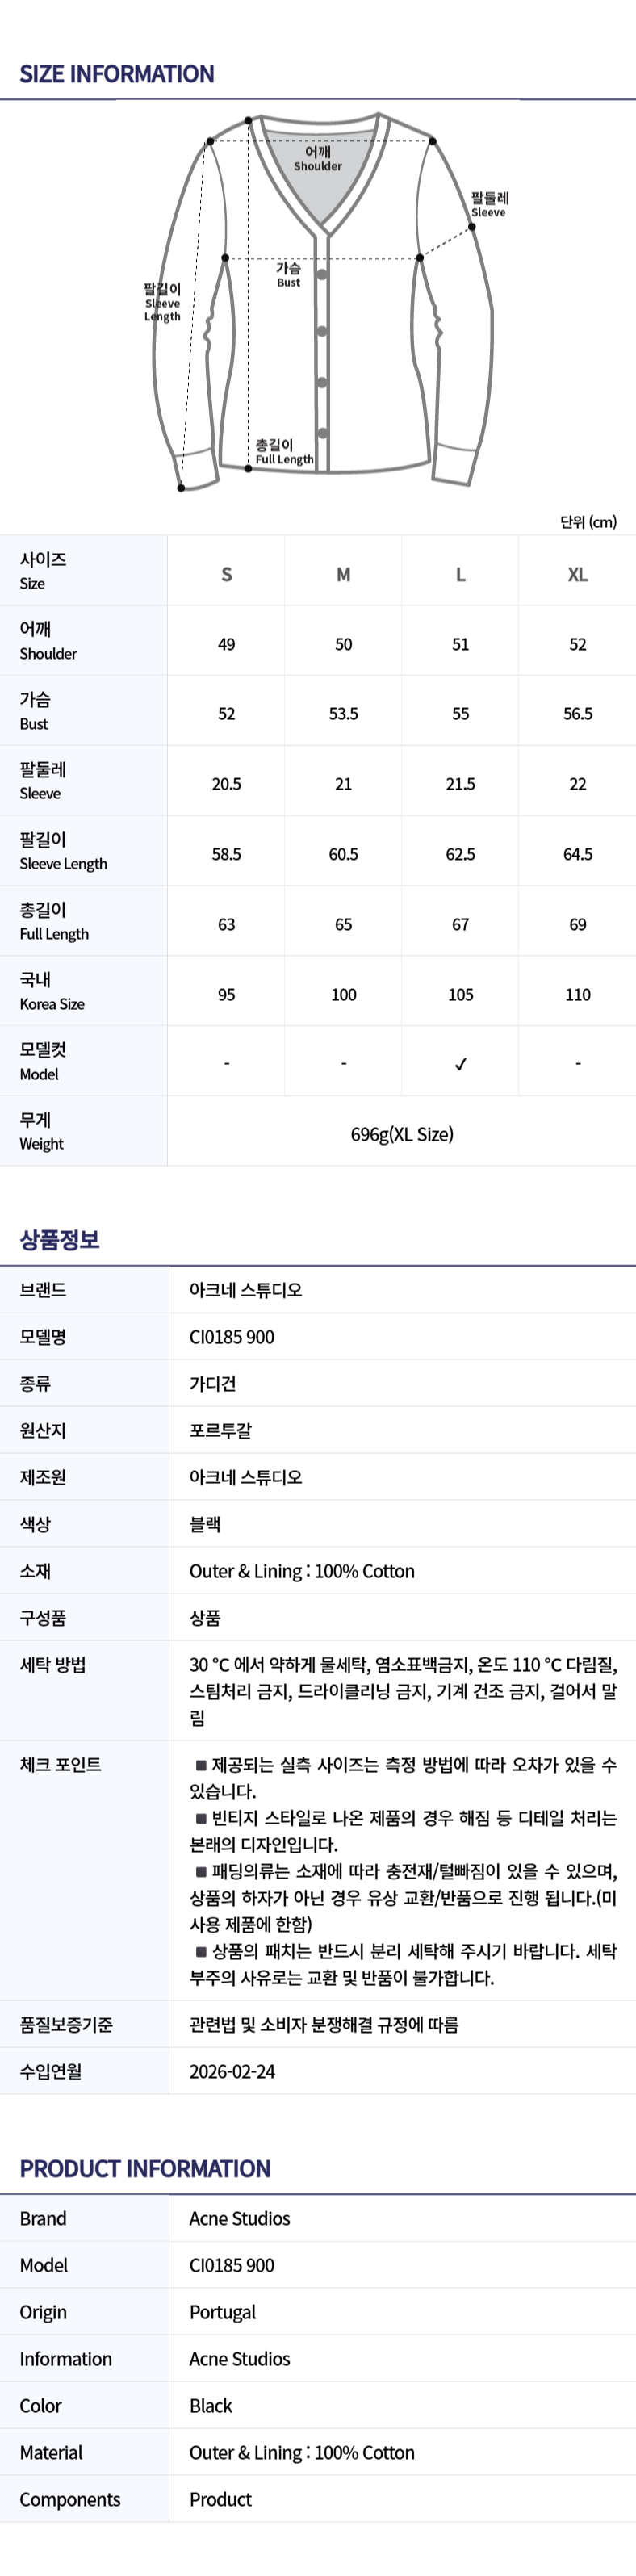Click the Korea Size 105 cell
The image size is (636, 2576).
[460, 994]
